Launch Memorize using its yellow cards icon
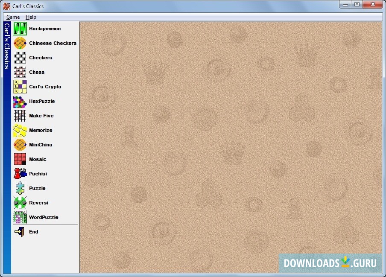Viewport: 386px width, 277px height. 20,130
